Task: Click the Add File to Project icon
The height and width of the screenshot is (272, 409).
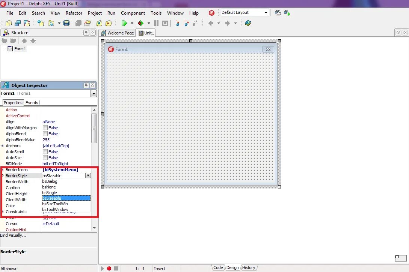Action: pyautogui.click(x=99, y=23)
